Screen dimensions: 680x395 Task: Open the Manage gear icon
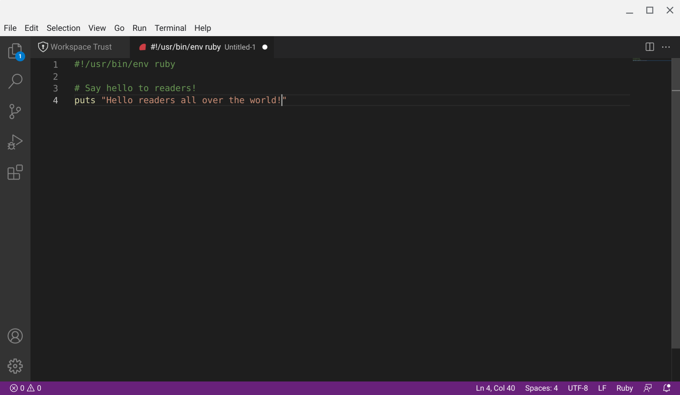(x=15, y=366)
